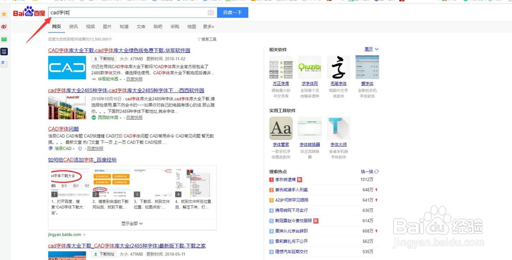The width and height of the screenshot is (512, 260).
Task: Open 百度快照 for the 华军软件园 result
Action: tap(135, 79)
